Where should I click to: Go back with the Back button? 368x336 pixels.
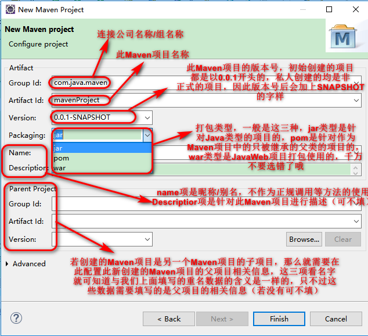(169, 319)
